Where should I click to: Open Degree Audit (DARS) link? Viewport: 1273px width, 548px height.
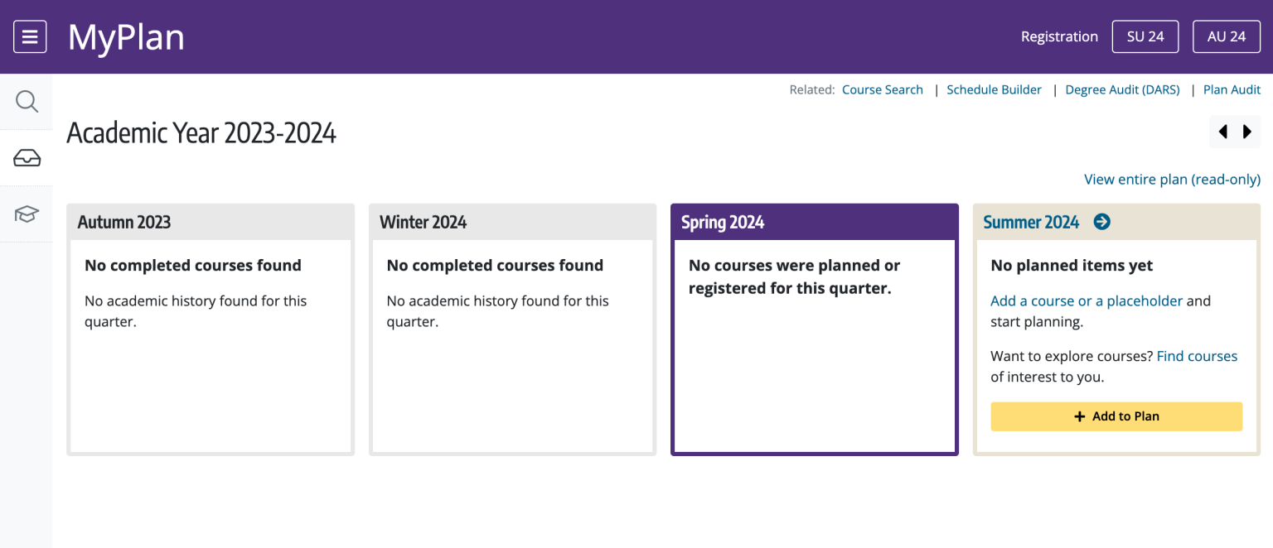(1122, 89)
